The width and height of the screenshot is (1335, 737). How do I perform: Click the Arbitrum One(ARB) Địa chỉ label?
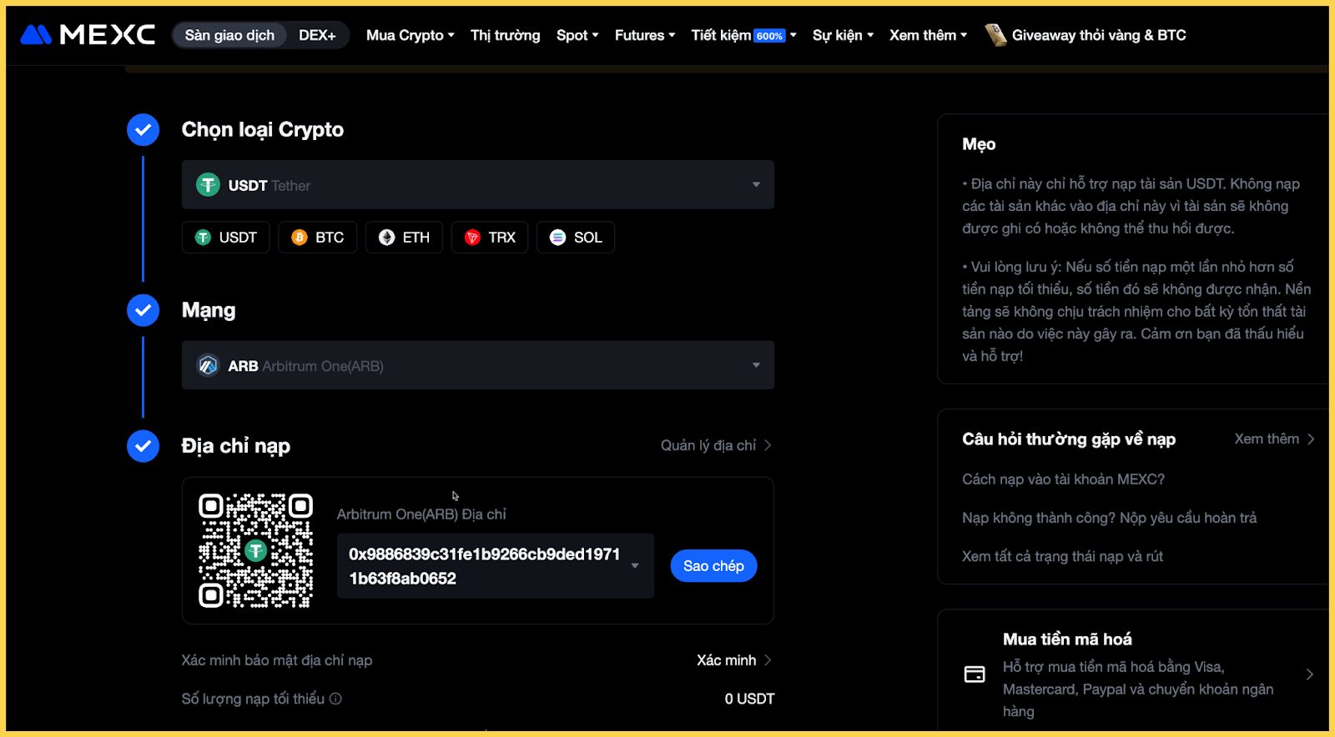pos(421,514)
